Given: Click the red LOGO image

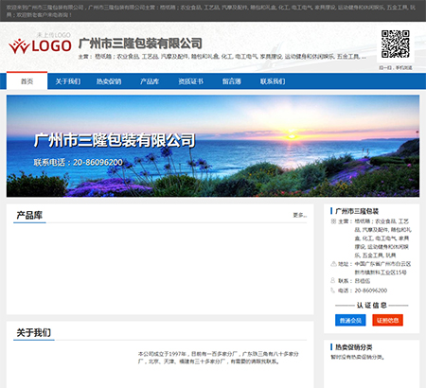Looking at the screenshot, I should click(x=40, y=44).
